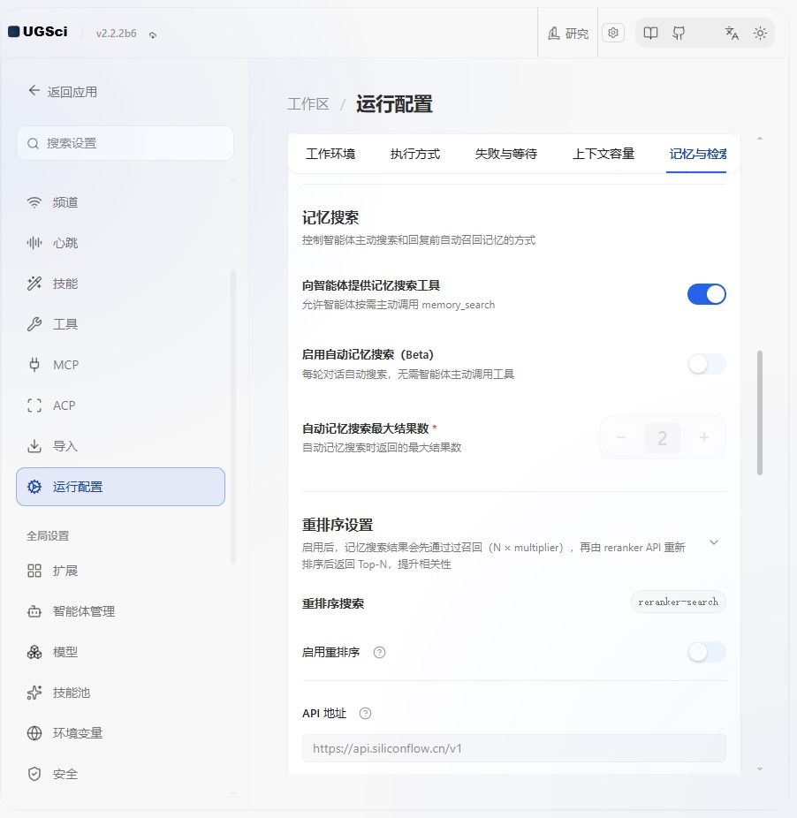Screen dimensions: 797x818
Task: Open the documentation book icon
Action: pyautogui.click(x=650, y=34)
